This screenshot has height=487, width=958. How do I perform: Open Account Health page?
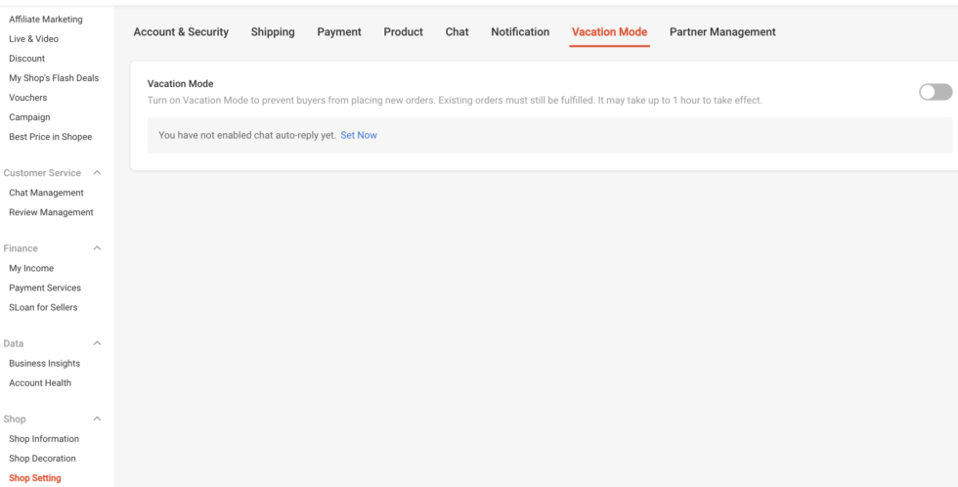pyautogui.click(x=40, y=382)
